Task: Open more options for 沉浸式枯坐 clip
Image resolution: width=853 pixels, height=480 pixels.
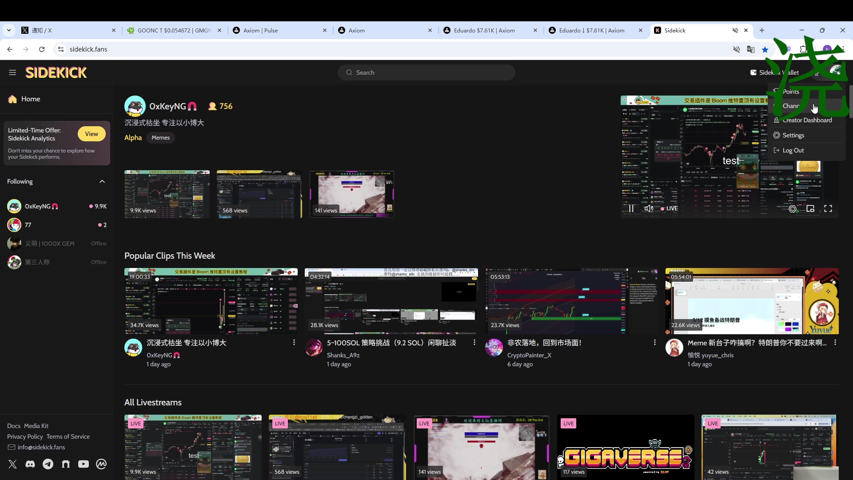Action: 294,342
